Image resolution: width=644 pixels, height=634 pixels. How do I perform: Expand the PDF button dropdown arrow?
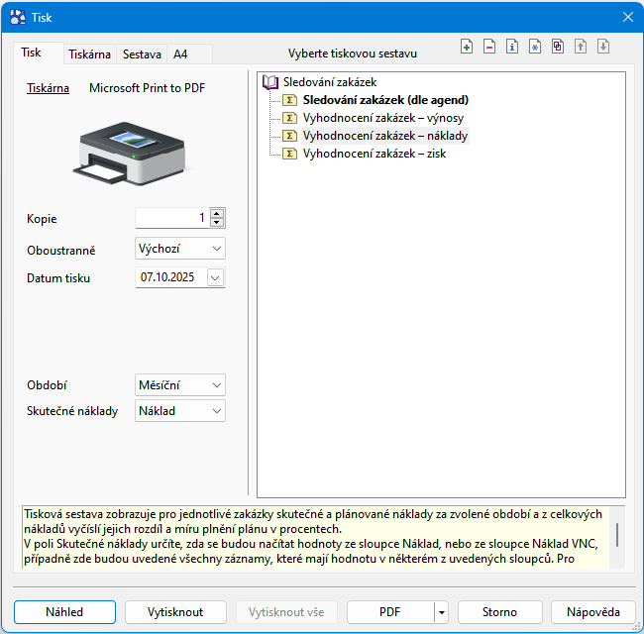441,612
